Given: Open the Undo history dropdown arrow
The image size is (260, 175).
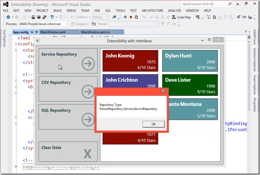Looking at the screenshot, I should tap(56, 17).
